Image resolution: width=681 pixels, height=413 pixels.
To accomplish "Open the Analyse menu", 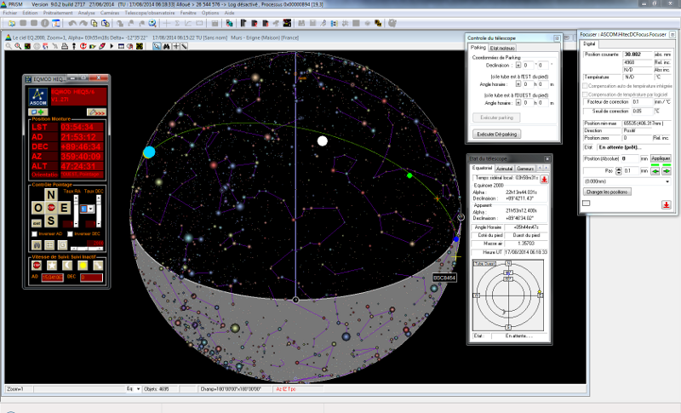I will point(86,14).
